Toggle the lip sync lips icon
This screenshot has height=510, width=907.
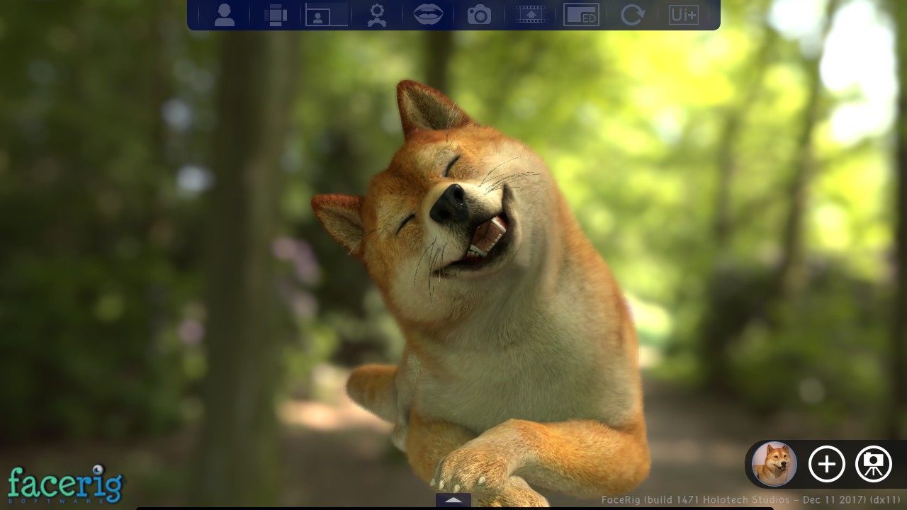[428, 15]
